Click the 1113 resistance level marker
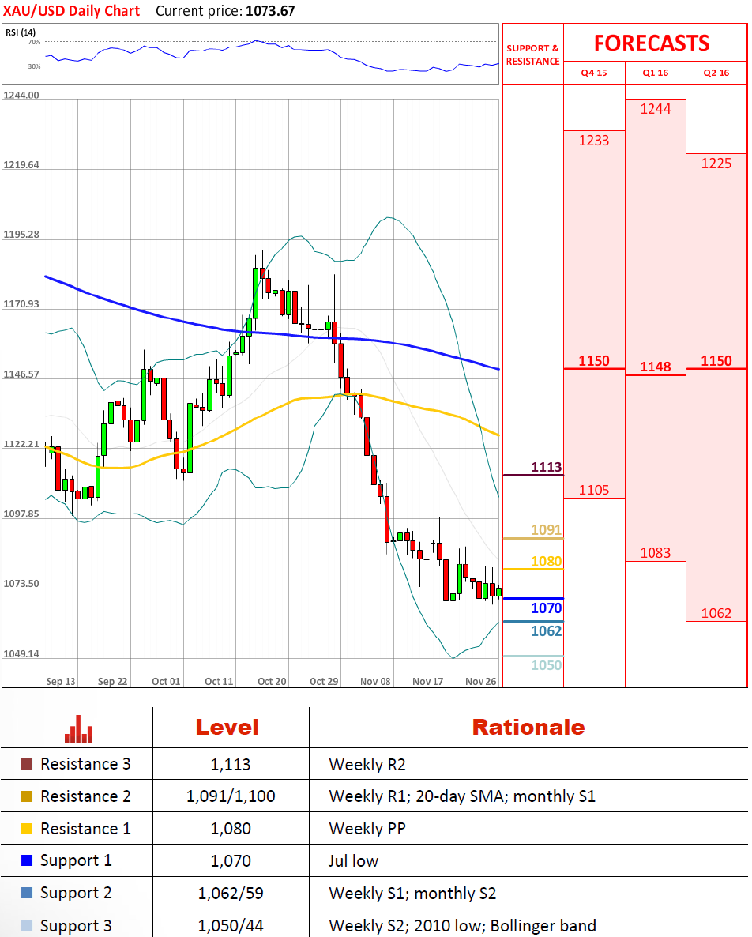Viewport: 752px width, 937px height. pos(547,467)
